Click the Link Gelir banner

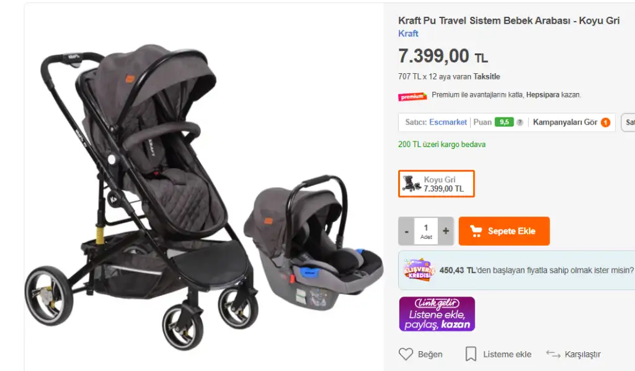(x=437, y=314)
